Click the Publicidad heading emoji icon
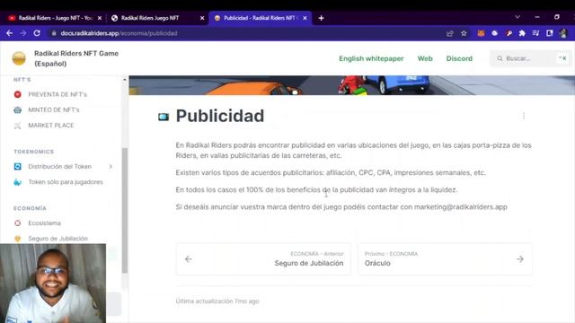This screenshot has width=575, height=323. [164, 117]
